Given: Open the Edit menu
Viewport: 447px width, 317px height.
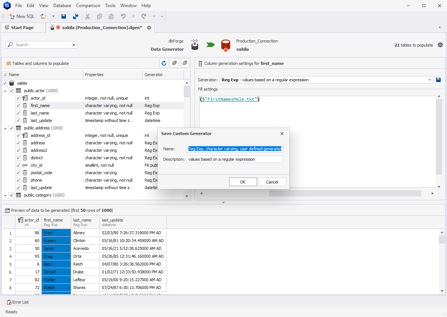Looking at the screenshot, I should [x=31, y=6].
